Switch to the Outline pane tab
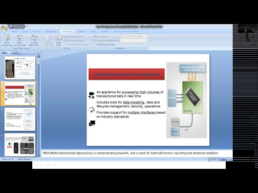Image resolution: width=258 pixels, height=193 pixels. [16, 53]
